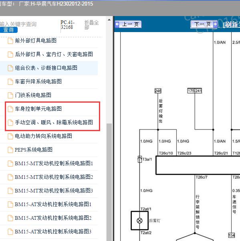
Task: Click the 查询 search button
Action: [x=8, y=30]
